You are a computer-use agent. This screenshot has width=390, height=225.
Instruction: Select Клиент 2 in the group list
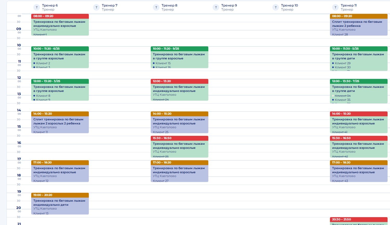coord(43,63)
